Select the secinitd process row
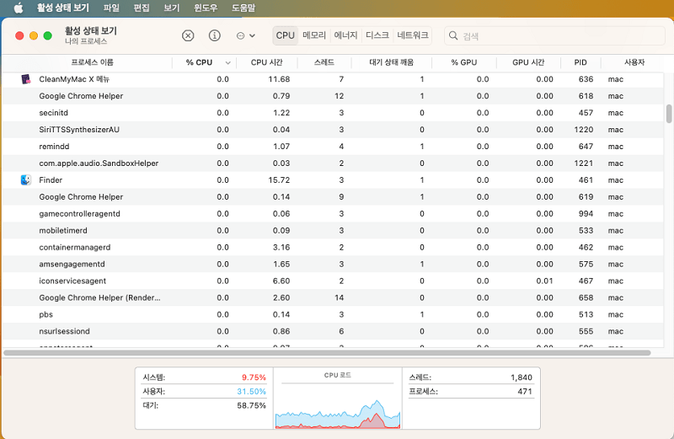674x439 pixels. coord(333,113)
